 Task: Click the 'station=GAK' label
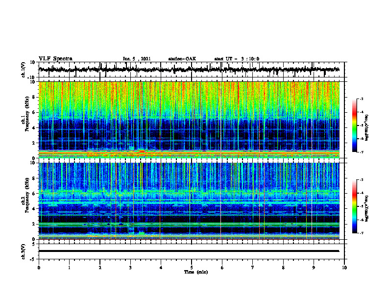(x=182, y=59)
